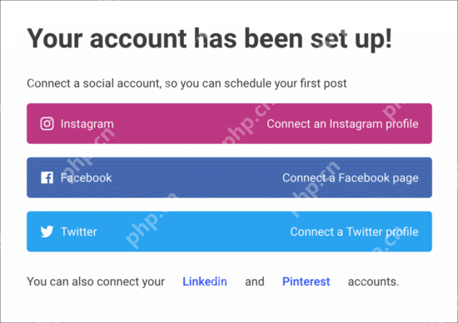458x323 pixels.
Task: Open the Linkedin link
Action: (205, 281)
